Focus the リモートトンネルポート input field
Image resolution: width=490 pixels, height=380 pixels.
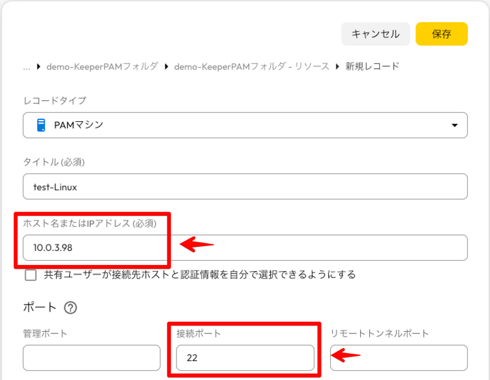398,358
